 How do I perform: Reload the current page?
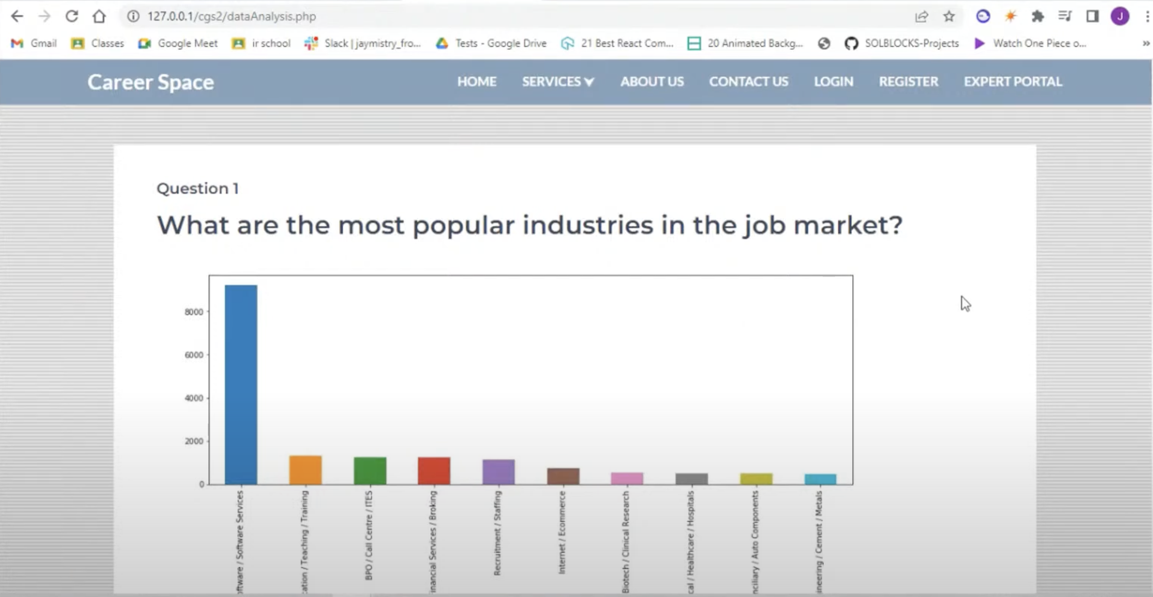[72, 16]
